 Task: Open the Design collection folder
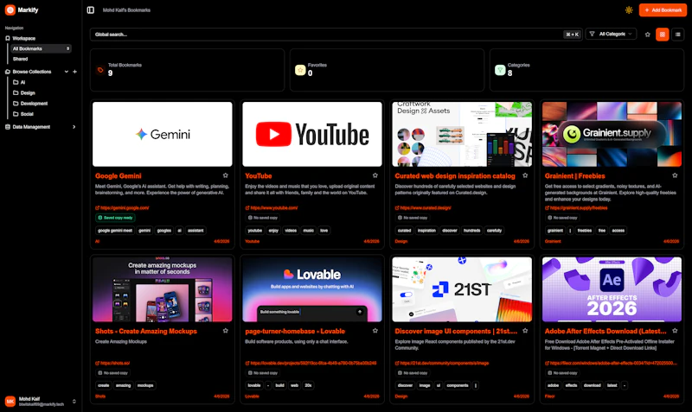click(x=24, y=92)
